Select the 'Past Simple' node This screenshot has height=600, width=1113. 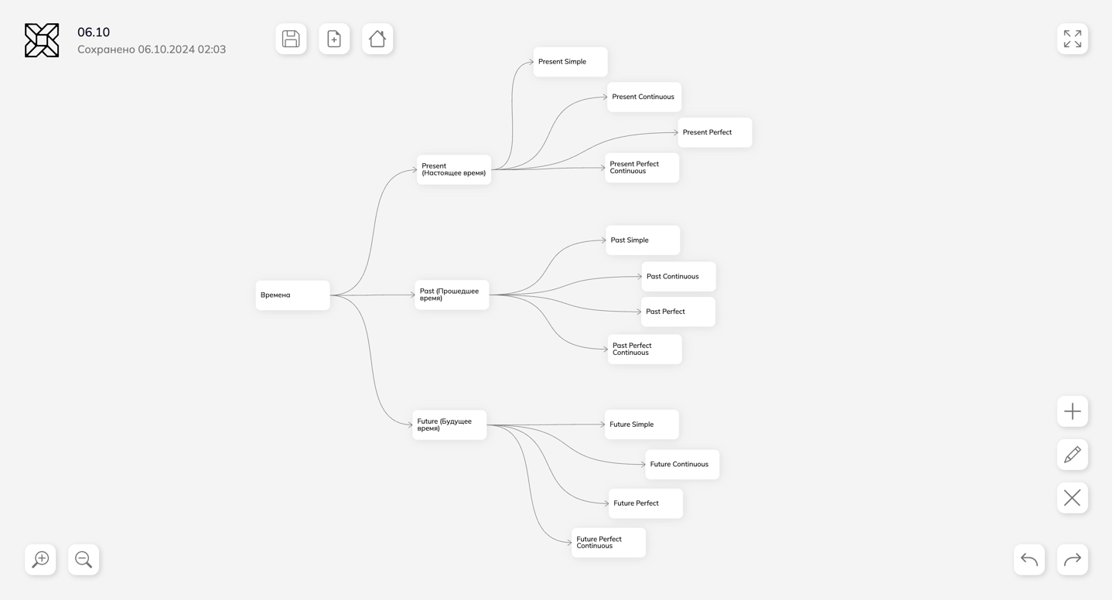pyautogui.click(x=643, y=240)
